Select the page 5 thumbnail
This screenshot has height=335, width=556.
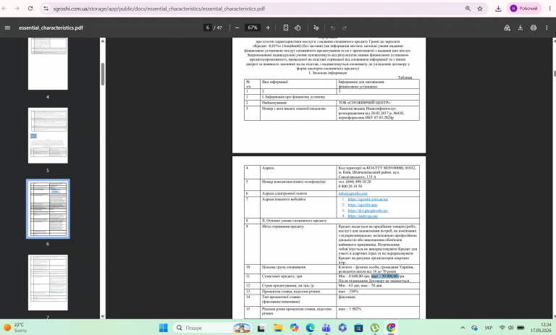click(x=48, y=135)
